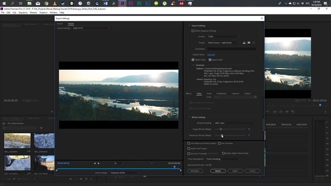Click the Level lock checkbox icon at right

pos(255,97)
